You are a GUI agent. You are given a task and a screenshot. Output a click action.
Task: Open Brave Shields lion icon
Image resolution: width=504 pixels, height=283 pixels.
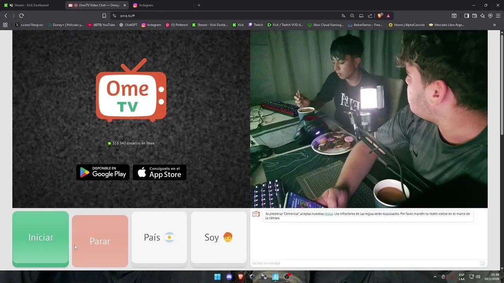380,16
